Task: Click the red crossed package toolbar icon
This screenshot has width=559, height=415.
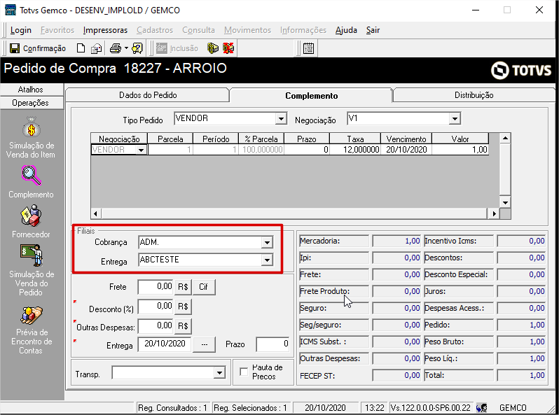Action: click(x=228, y=48)
